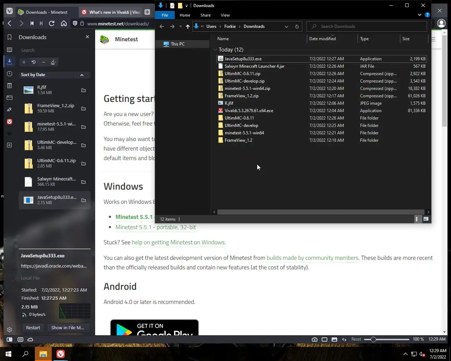Reload the page in Vivaldi
451x361 pixels.
point(51,23)
